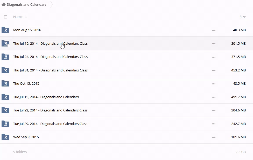Sort the list by the Size column

click(x=242, y=17)
